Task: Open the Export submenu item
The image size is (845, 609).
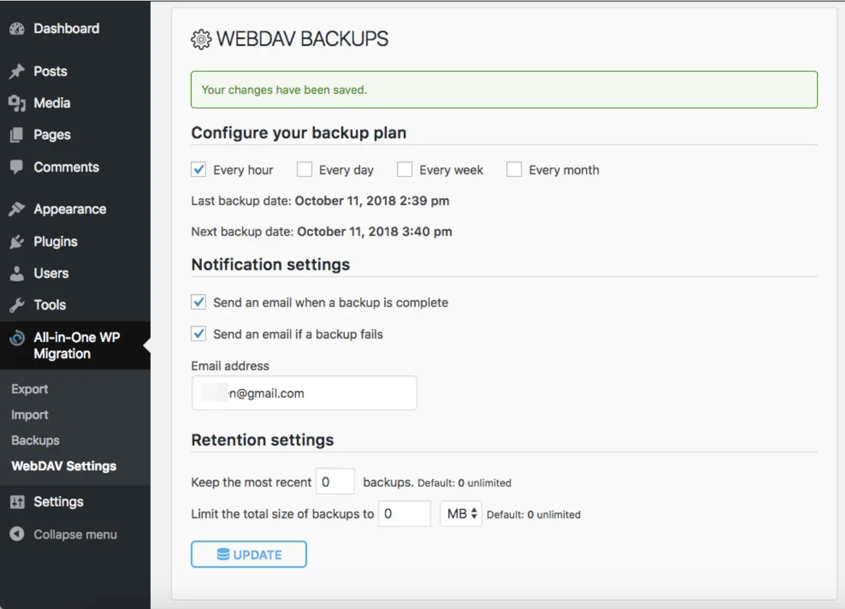Action: [30, 389]
